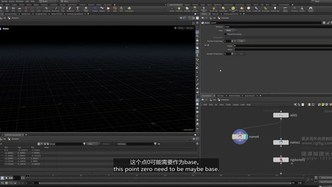Create a Tube from the shelf
332x187 pixels.
tap(7, 9)
